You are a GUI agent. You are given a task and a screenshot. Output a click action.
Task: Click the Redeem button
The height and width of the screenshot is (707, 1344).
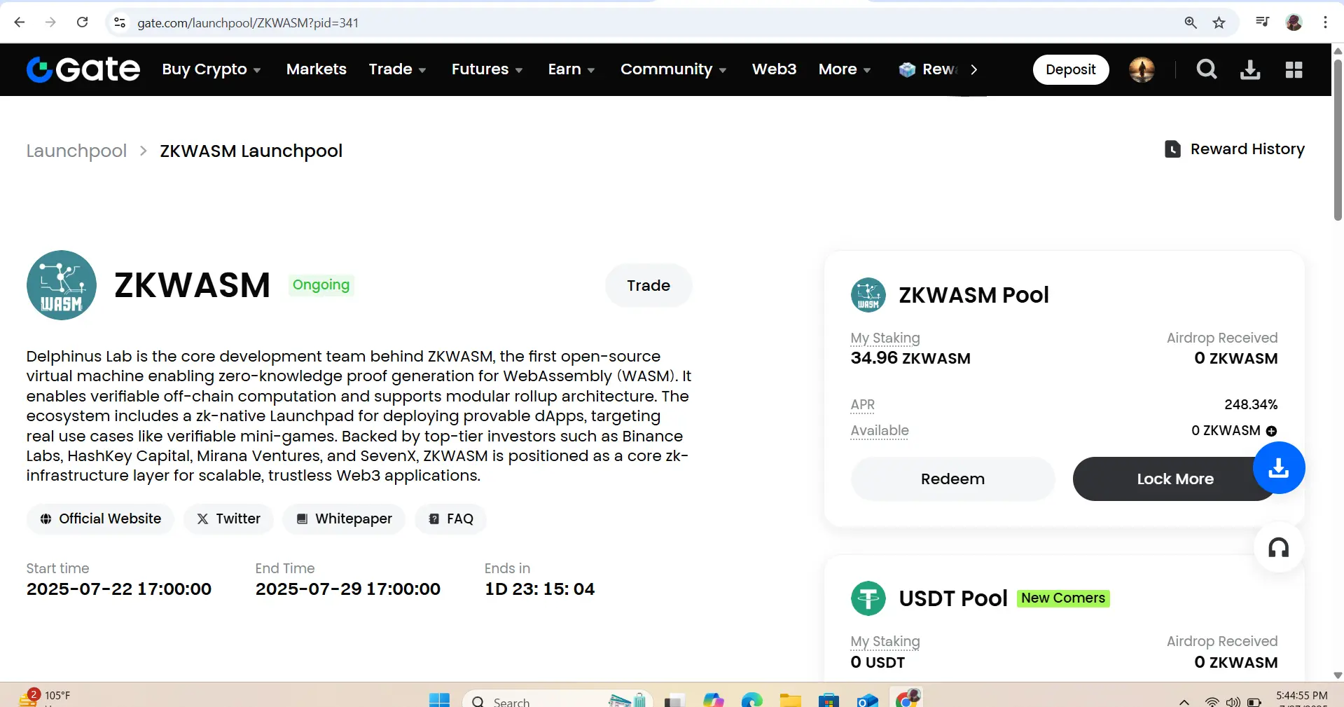click(x=952, y=479)
